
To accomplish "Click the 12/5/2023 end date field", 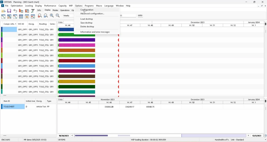I will 257,136.
